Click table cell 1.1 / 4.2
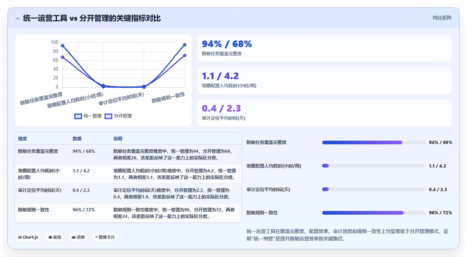The height and width of the screenshot is (257, 467). 81,171
